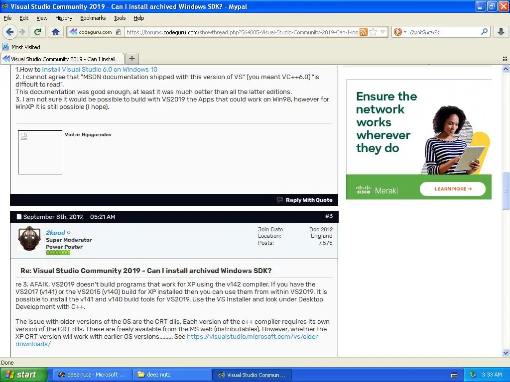This screenshot has width=510, height=382.
Task: Click 2kaud's Cyberman avatar image
Action: pyautogui.click(x=29, y=238)
